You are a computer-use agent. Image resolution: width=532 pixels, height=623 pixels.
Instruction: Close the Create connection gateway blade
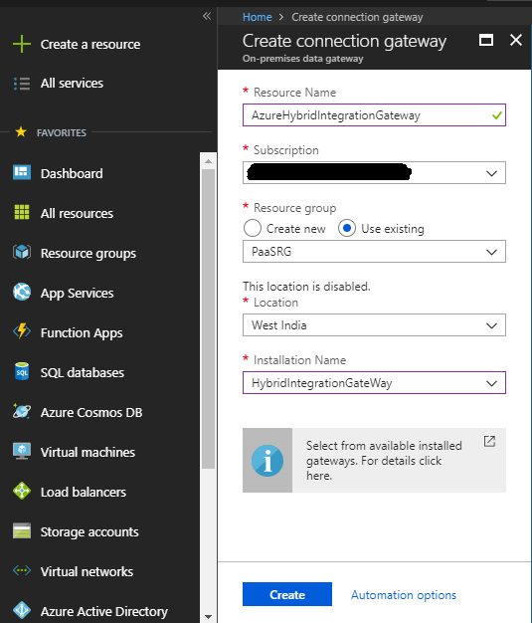click(516, 40)
